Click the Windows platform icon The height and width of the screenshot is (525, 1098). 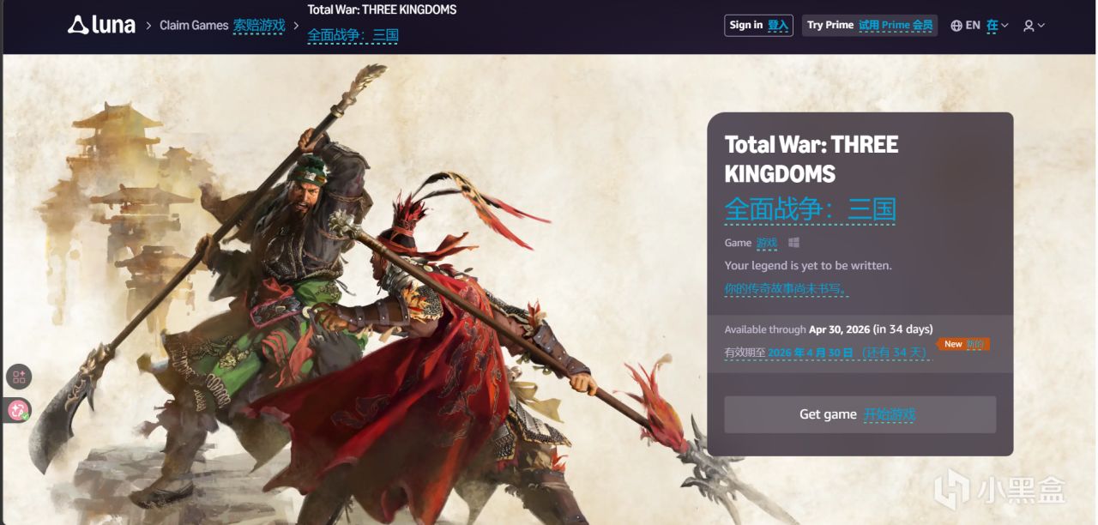(x=793, y=243)
